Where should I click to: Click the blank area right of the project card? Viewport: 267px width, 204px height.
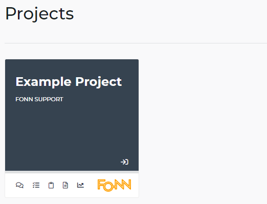click(203, 128)
